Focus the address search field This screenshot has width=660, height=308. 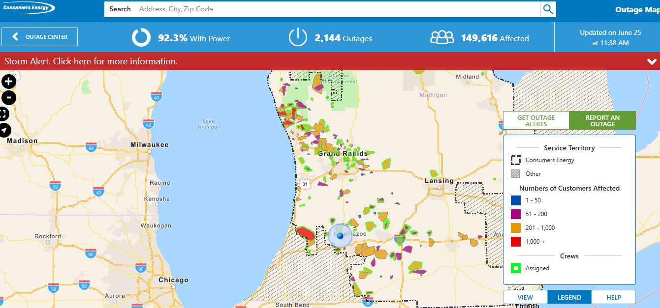click(x=322, y=9)
